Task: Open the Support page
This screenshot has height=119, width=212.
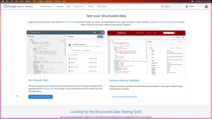Action: coord(60,7)
